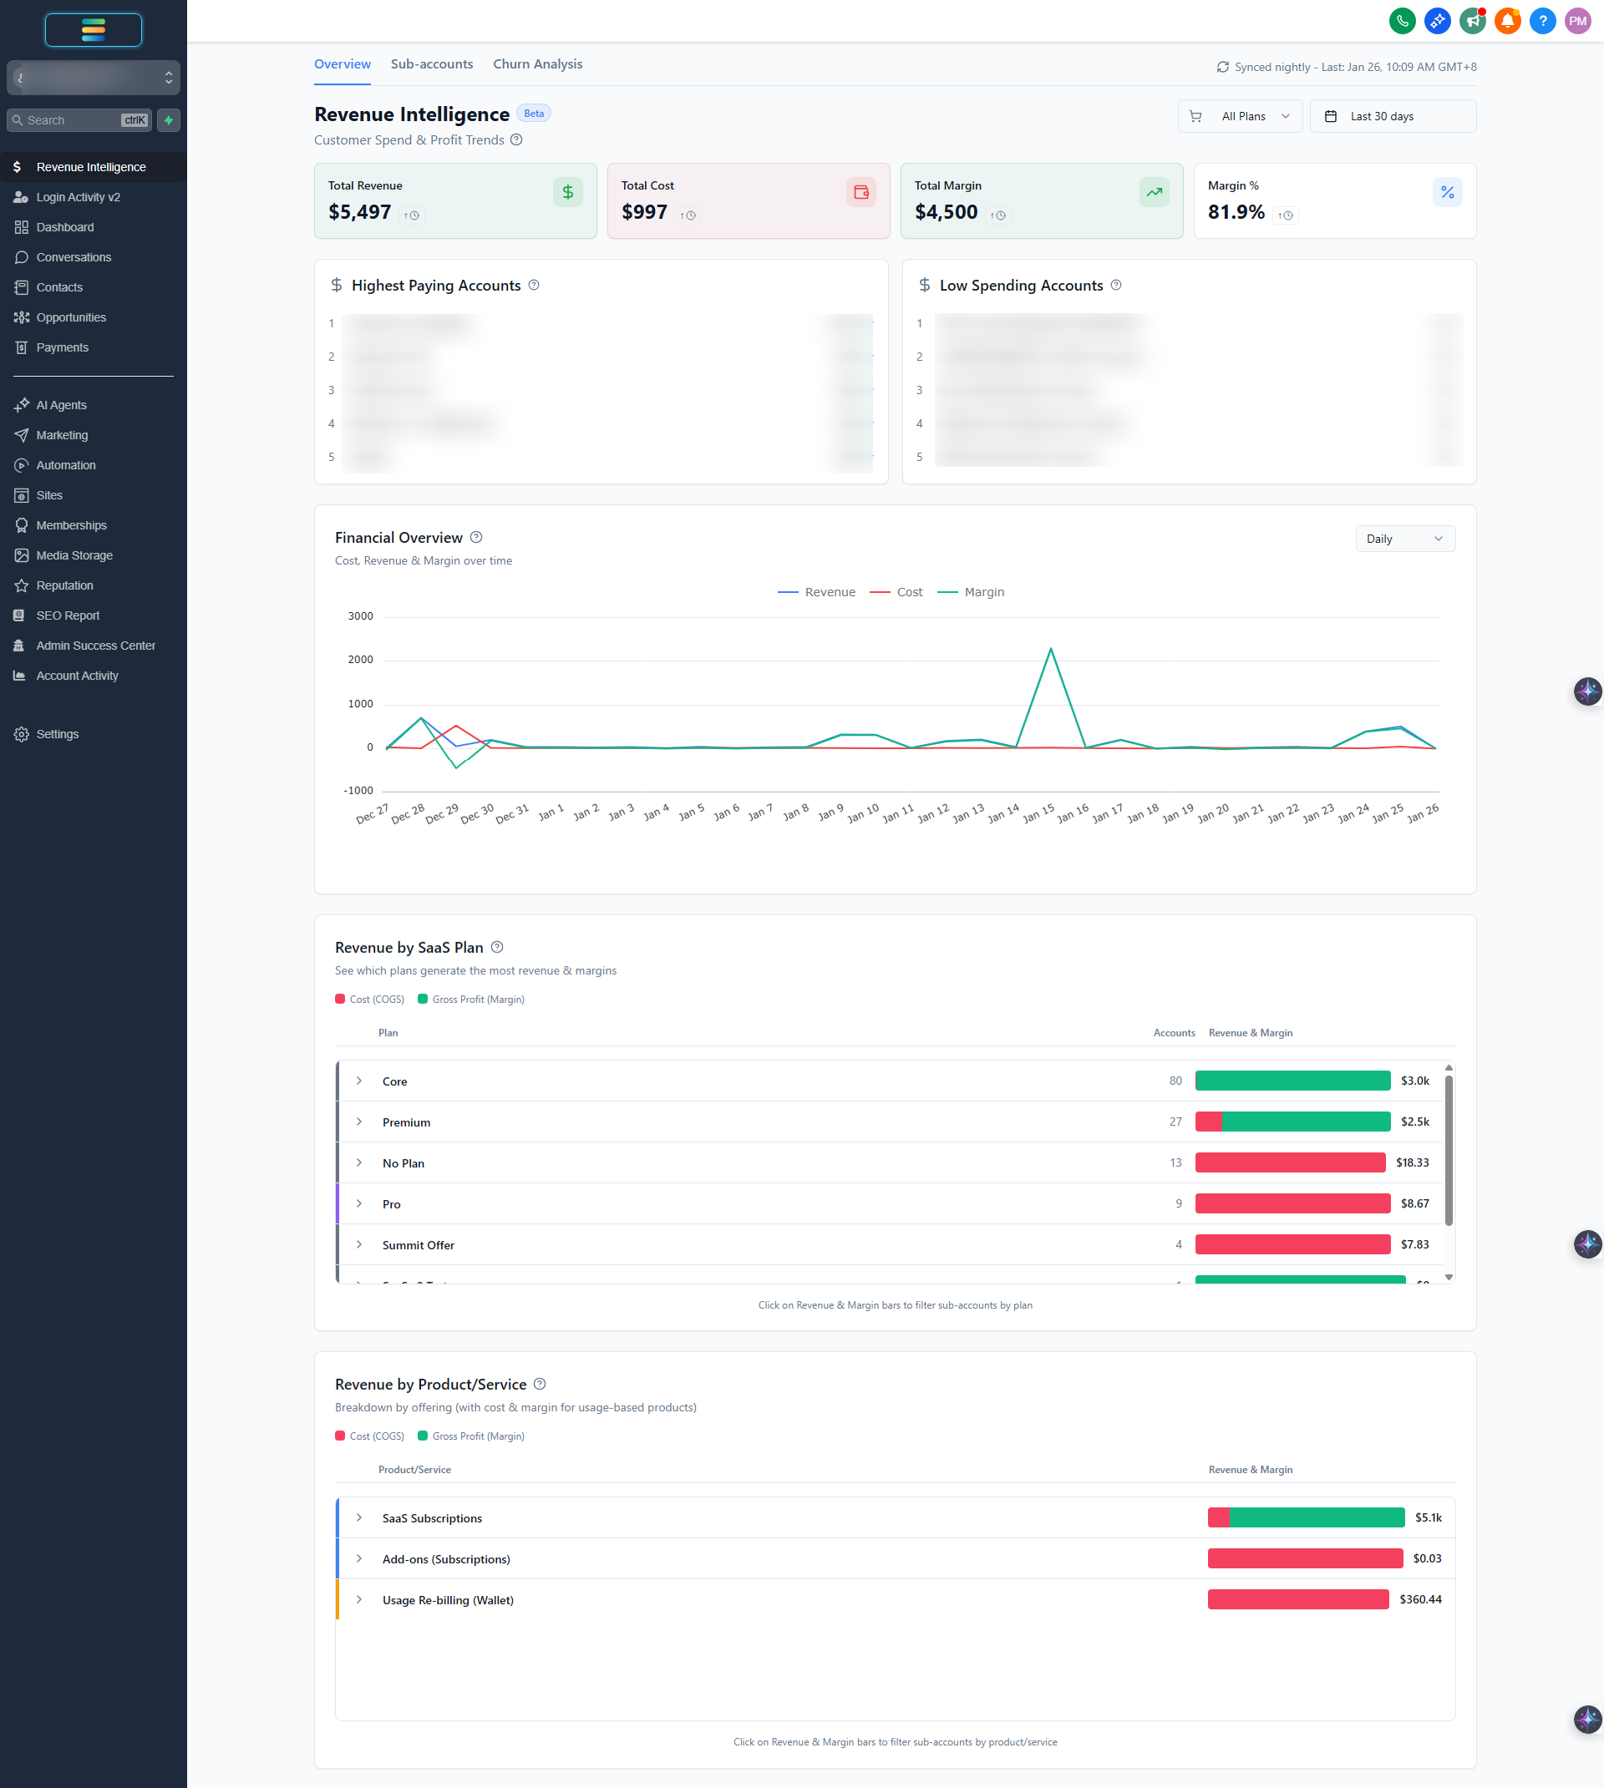
Task: Click the Core plan revenue bar
Action: click(1292, 1081)
